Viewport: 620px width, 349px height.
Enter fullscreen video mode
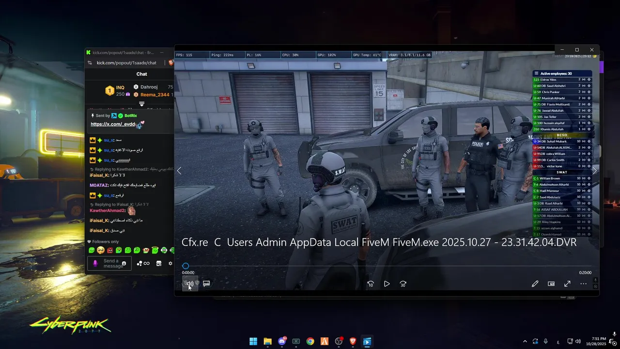click(567, 284)
